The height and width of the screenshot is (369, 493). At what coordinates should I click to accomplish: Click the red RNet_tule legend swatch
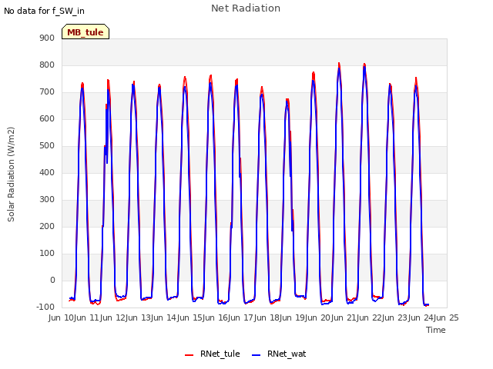[x=189, y=355]
